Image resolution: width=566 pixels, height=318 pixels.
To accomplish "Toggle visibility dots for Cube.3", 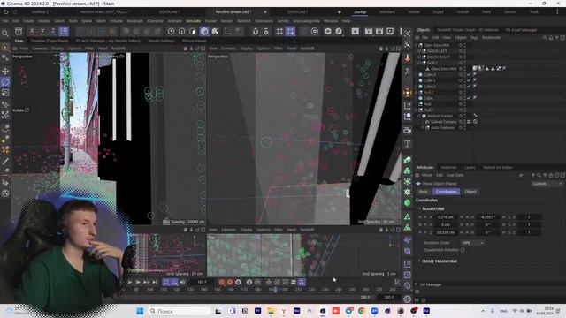I will (464, 74).
